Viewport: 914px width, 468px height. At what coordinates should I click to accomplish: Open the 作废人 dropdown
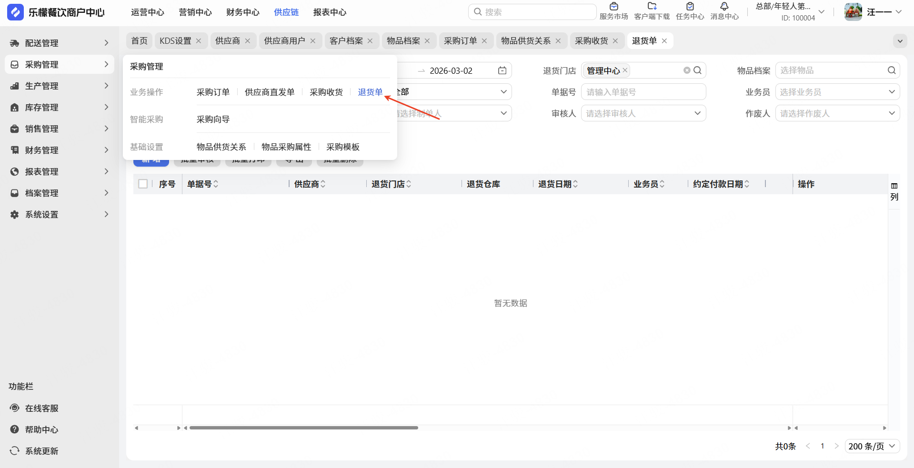pos(838,113)
